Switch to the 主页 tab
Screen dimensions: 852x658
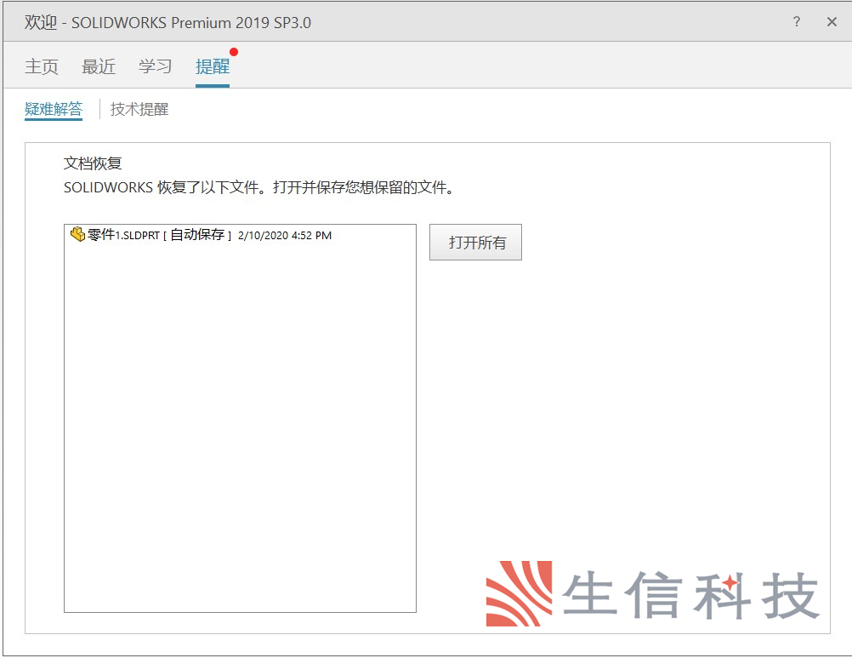pyautogui.click(x=41, y=66)
